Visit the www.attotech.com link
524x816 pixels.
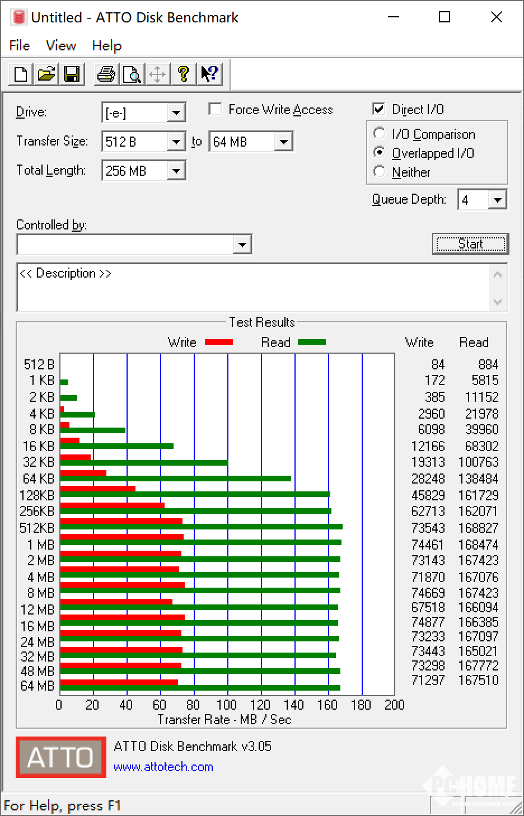(x=163, y=767)
